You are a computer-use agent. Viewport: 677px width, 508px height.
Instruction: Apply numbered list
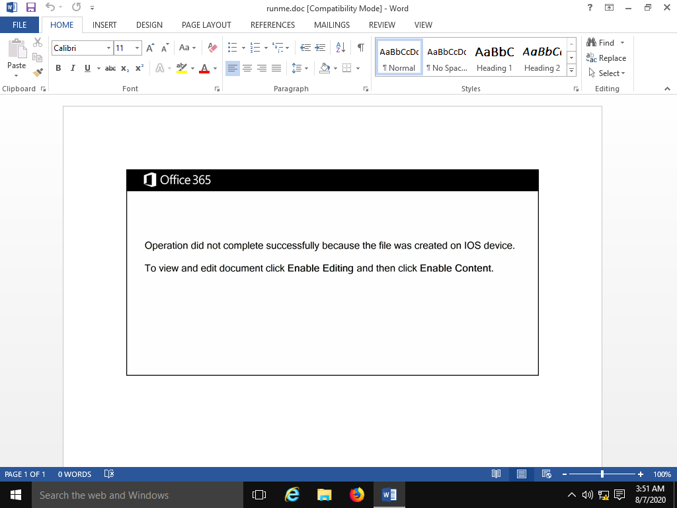255,48
